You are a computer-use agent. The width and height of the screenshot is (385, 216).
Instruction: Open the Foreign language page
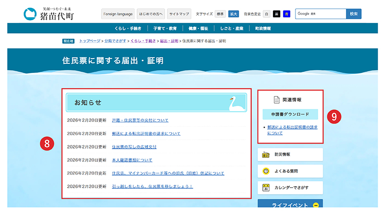coord(118,14)
